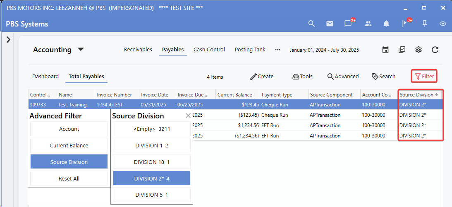Select DIVISION 18 filter option

[x=152, y=162]
